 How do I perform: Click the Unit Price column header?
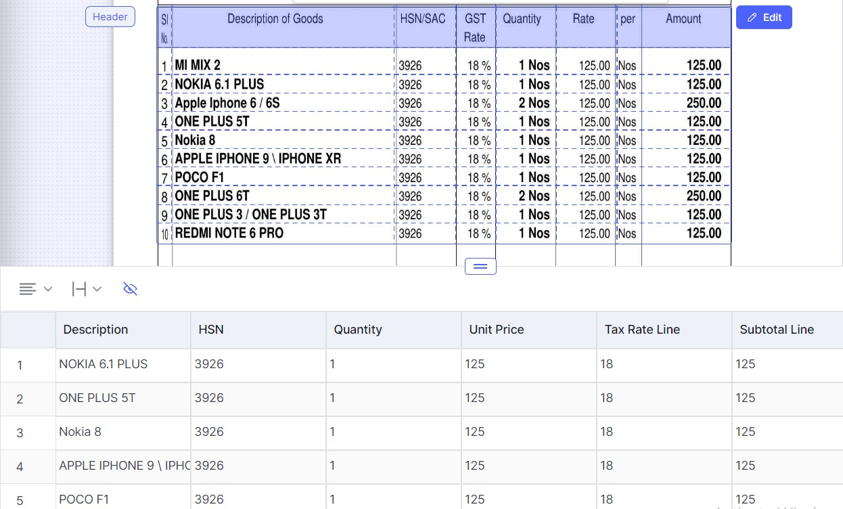tap(528, 330)
